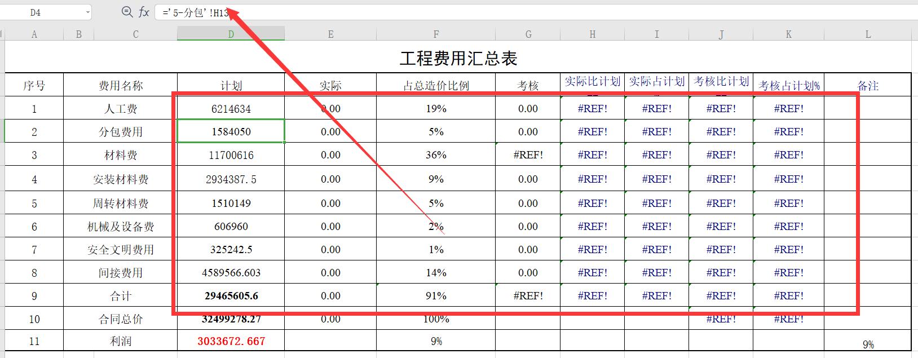Viewport: 918px width, 358px height.
Task: Click the zoom magnifier icon beside fx
Action: coord(127,11)
